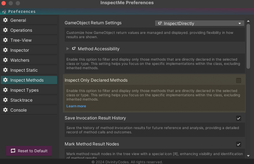Click the scrollbar down arrow

pos(248,156)
